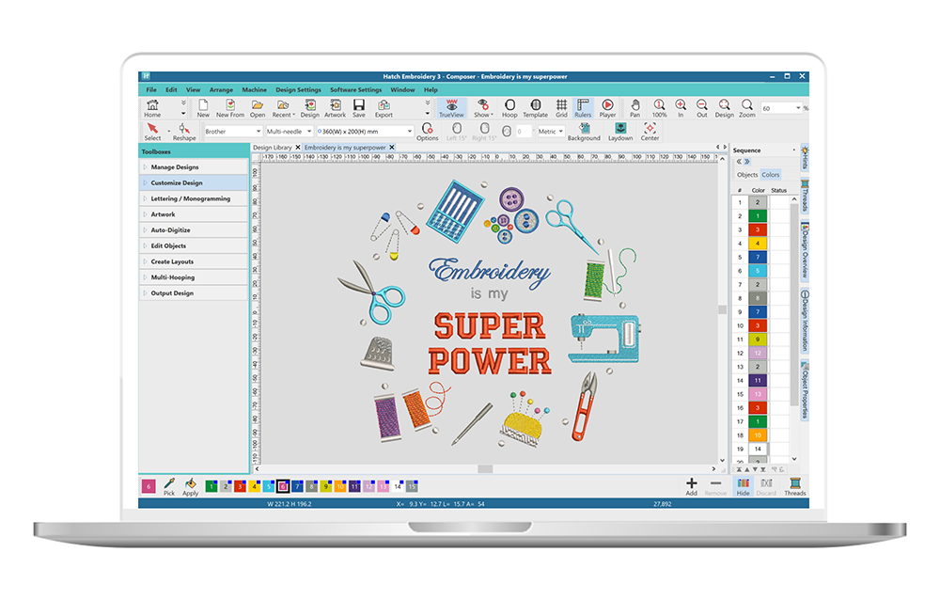Choose the Pick color eyedropper
This screenshot has width=940, height=600.
point(169,485)
